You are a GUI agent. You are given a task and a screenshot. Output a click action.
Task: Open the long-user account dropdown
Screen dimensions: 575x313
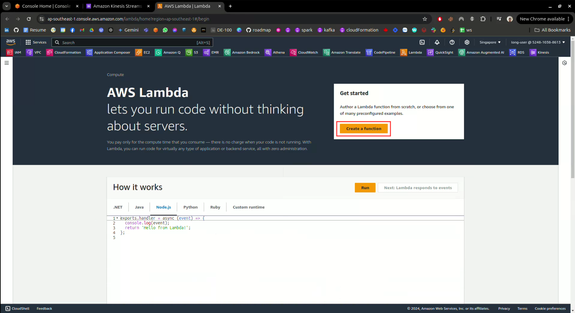(537, 42)
